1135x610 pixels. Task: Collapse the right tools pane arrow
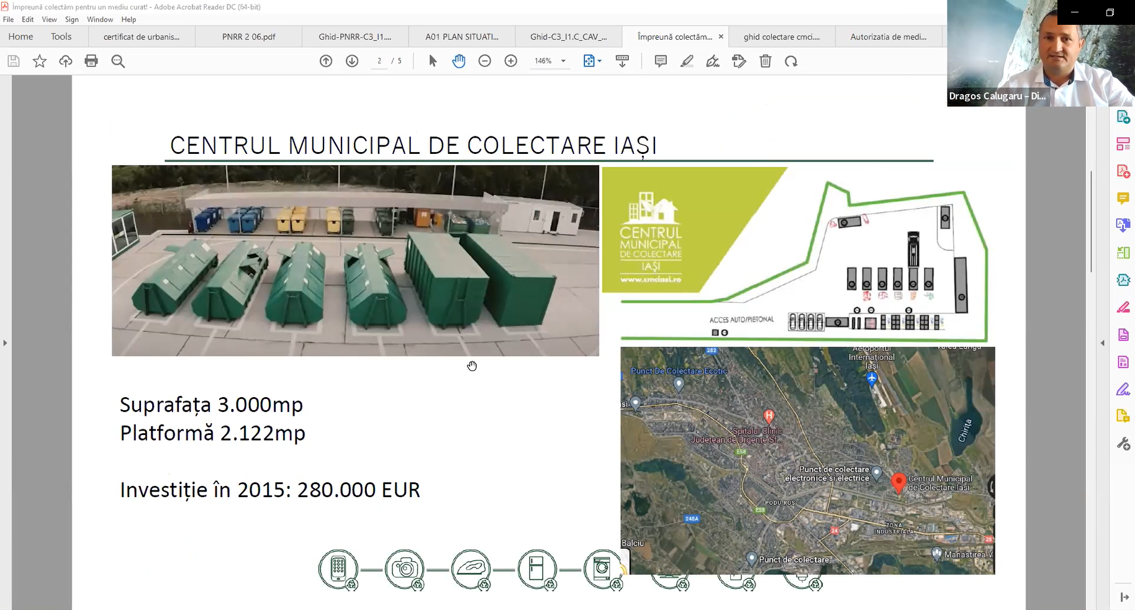pyautogui.click(x=1103, y=343)
